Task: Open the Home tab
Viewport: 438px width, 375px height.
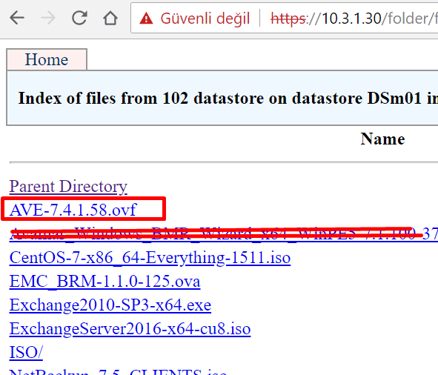Action: (x=47, y=59)
